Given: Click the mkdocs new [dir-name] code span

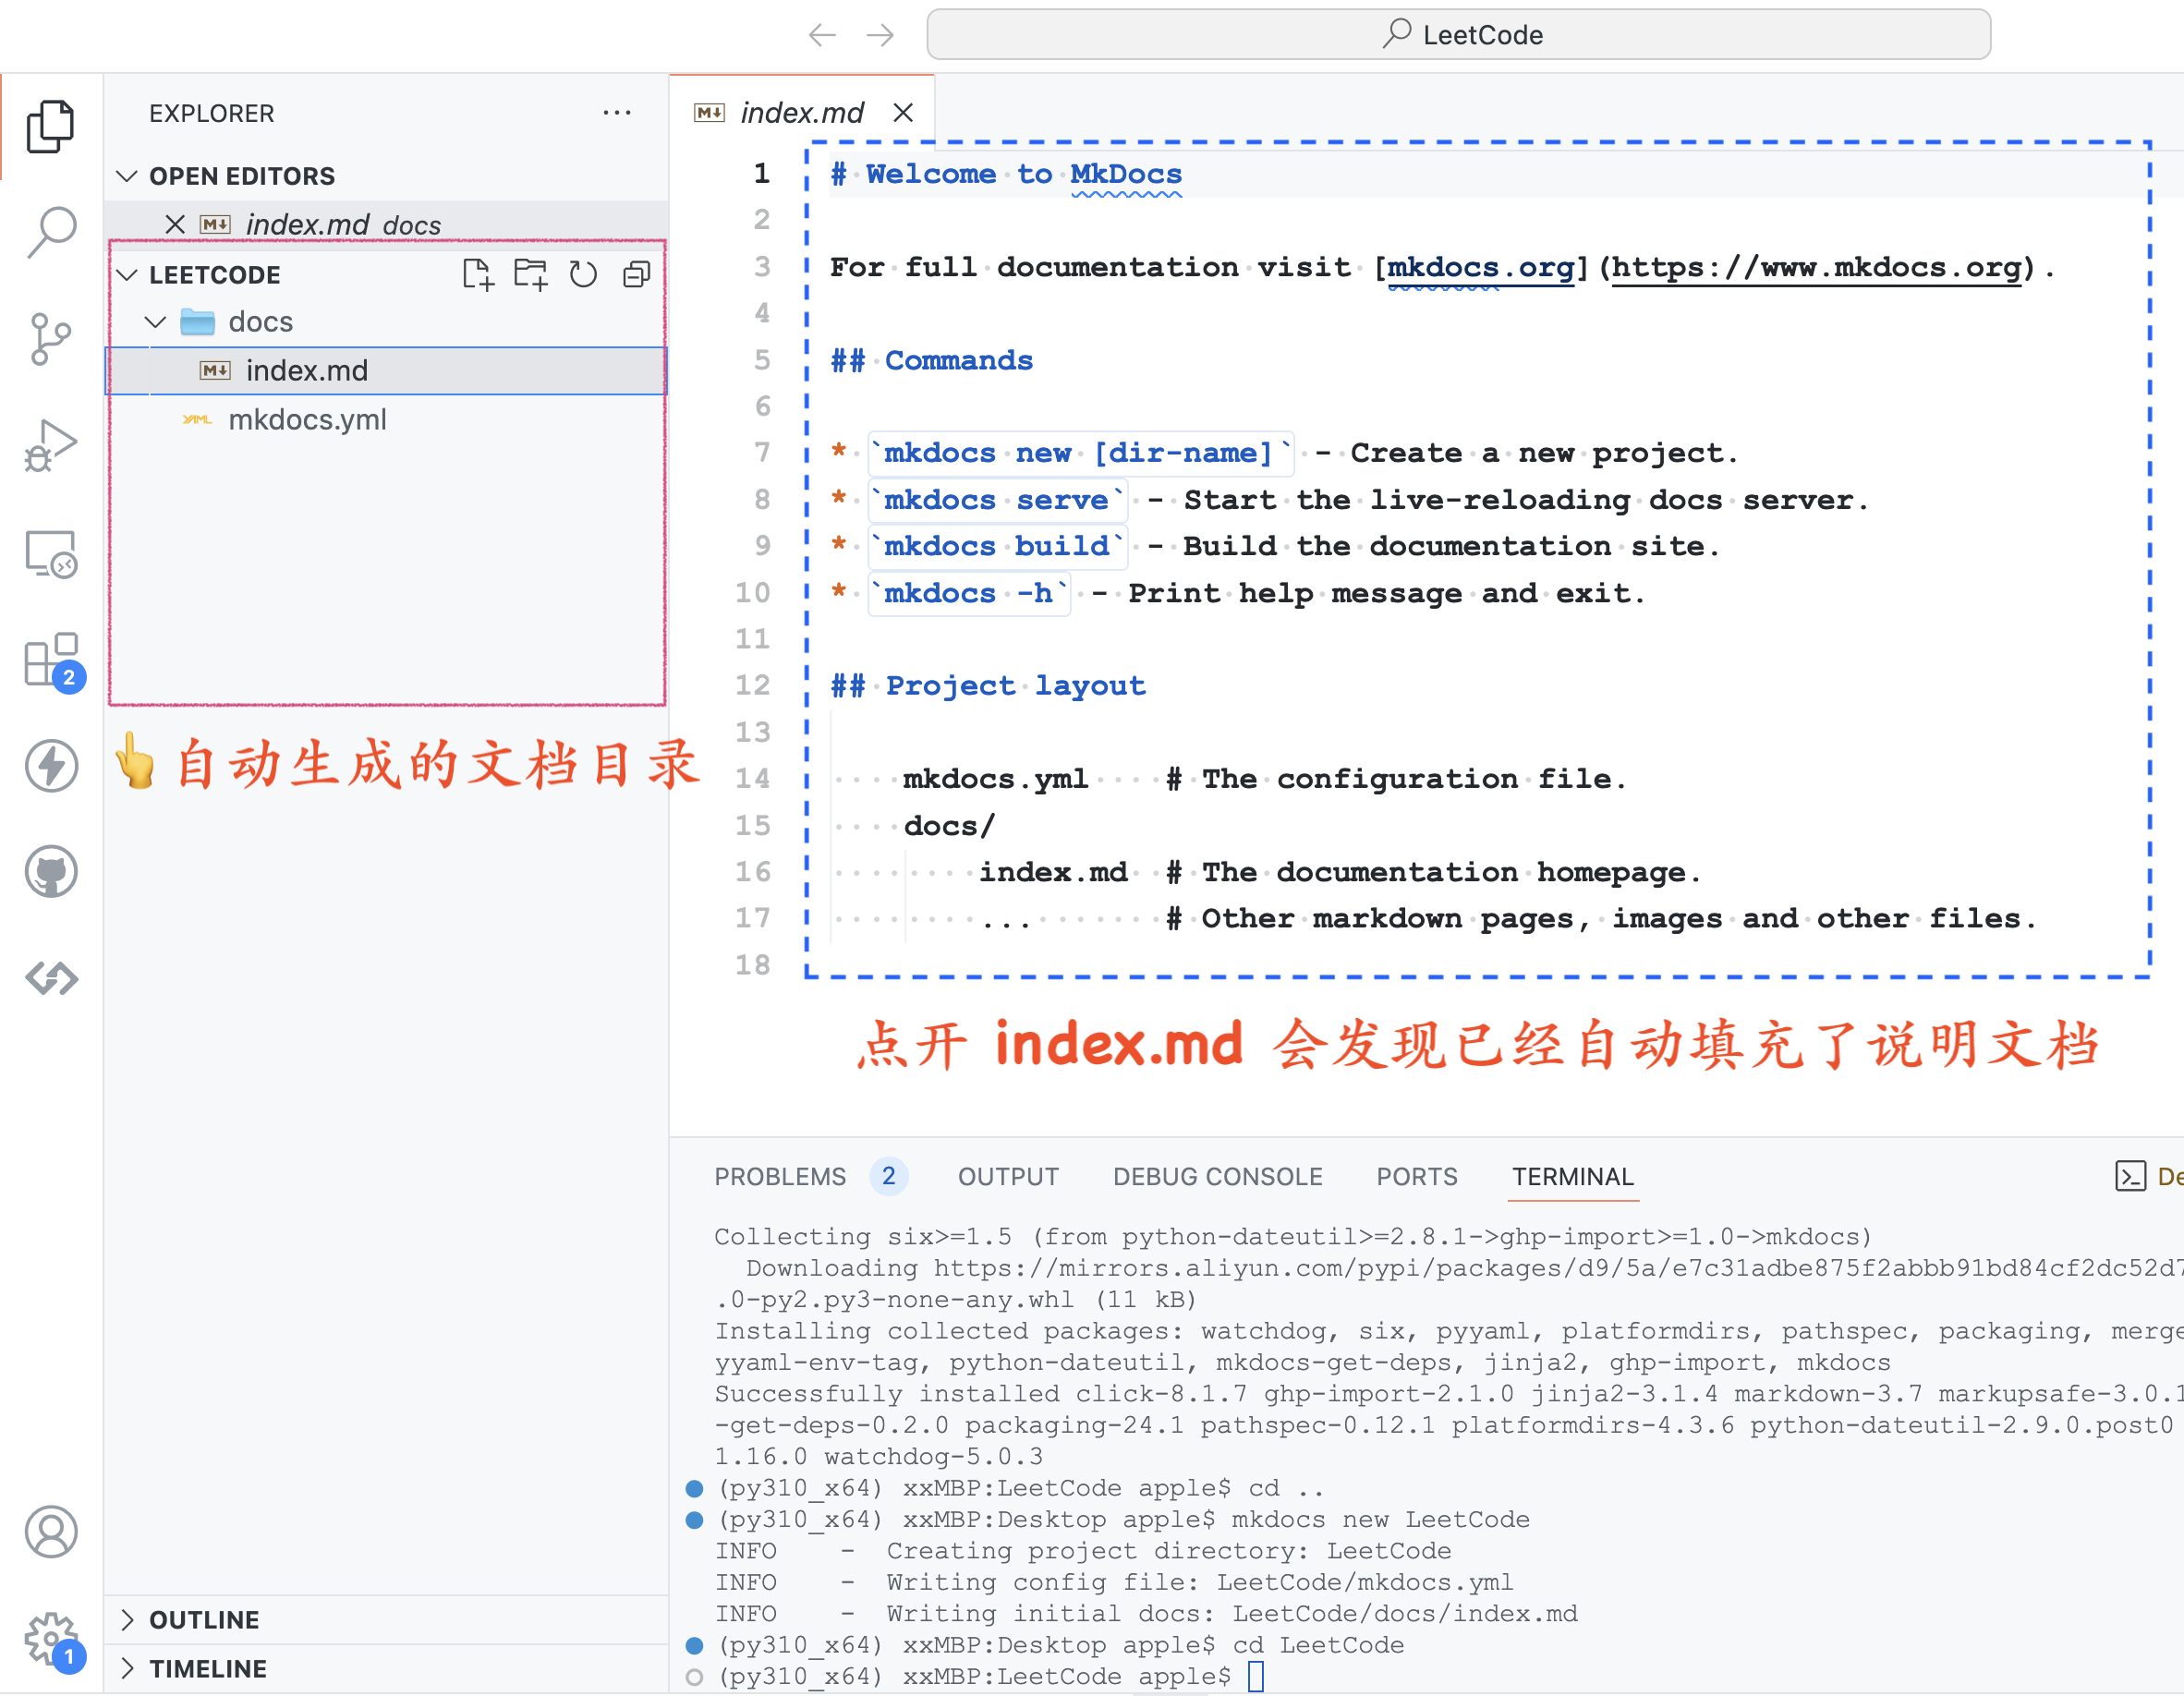Looking at the screenshot, I should (1080, 453).
